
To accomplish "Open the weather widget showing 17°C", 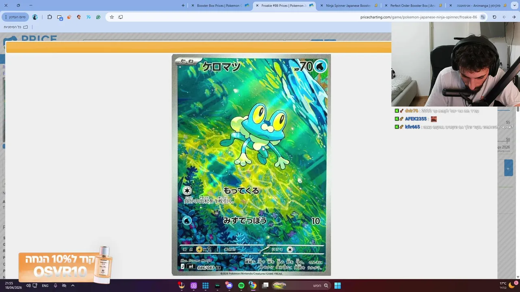I will point(506,286).
